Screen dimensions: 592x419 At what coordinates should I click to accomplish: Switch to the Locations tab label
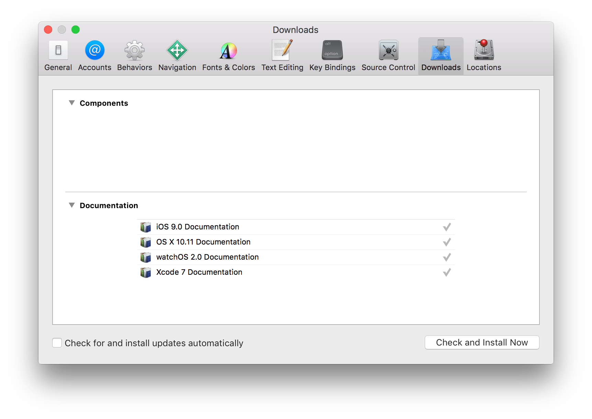484,68
